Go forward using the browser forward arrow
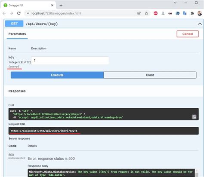The height and width of the screenshot is (177, 204). 11,13
